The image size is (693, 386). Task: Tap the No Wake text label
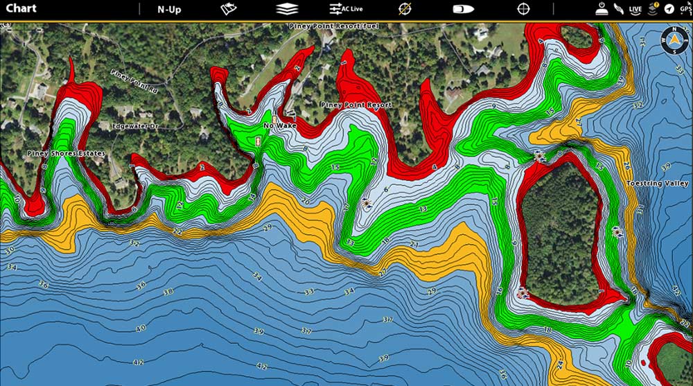(x=280, y=126)
